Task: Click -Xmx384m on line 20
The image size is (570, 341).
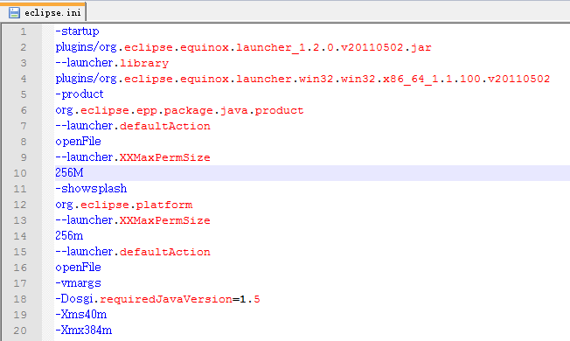Action: [x=84, y=331]
